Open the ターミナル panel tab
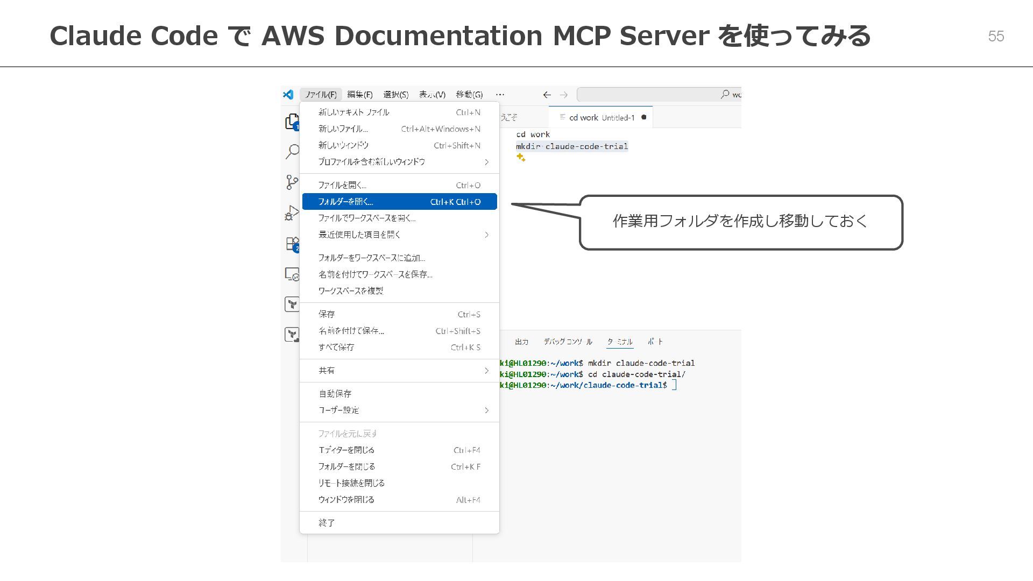The image size is (1033, 581). point(620,342)
